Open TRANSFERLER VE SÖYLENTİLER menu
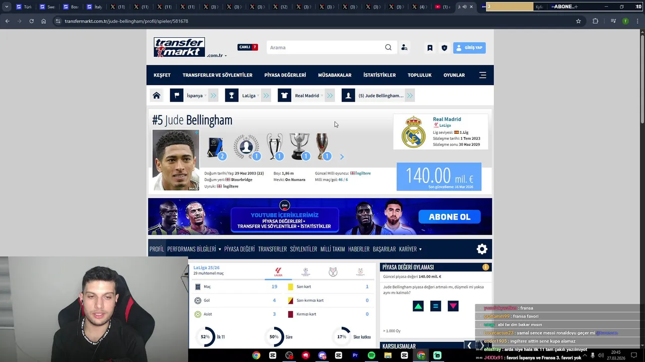Screen dimensions: 645x362 click(x=217, y=75)
